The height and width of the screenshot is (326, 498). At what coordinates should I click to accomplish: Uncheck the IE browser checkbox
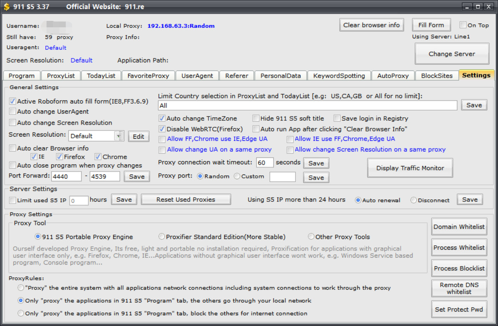[x=34, y=157]
